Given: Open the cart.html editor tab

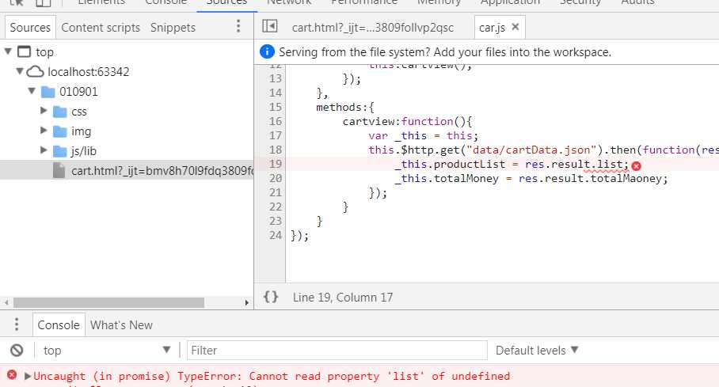Looking at the screenshot, I should click(373, 28).
